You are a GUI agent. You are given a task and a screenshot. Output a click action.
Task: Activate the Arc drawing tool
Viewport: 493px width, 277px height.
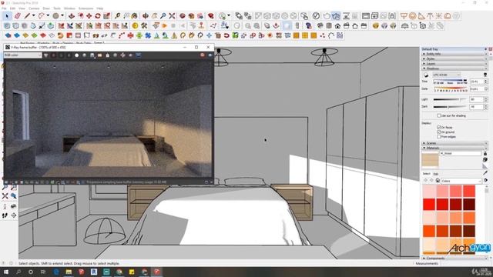(x=42, y=15)
